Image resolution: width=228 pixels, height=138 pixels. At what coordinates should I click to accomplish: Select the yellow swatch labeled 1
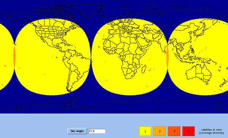(145, 131)
